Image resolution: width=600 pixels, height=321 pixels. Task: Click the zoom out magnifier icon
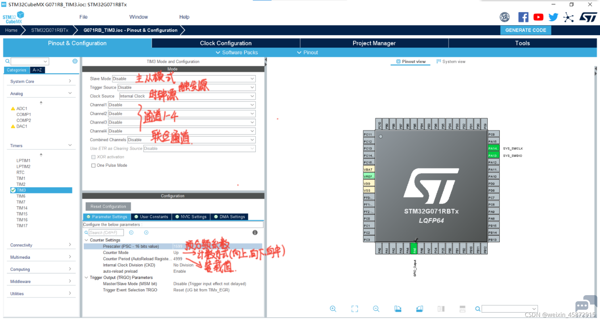coord(376,309)
